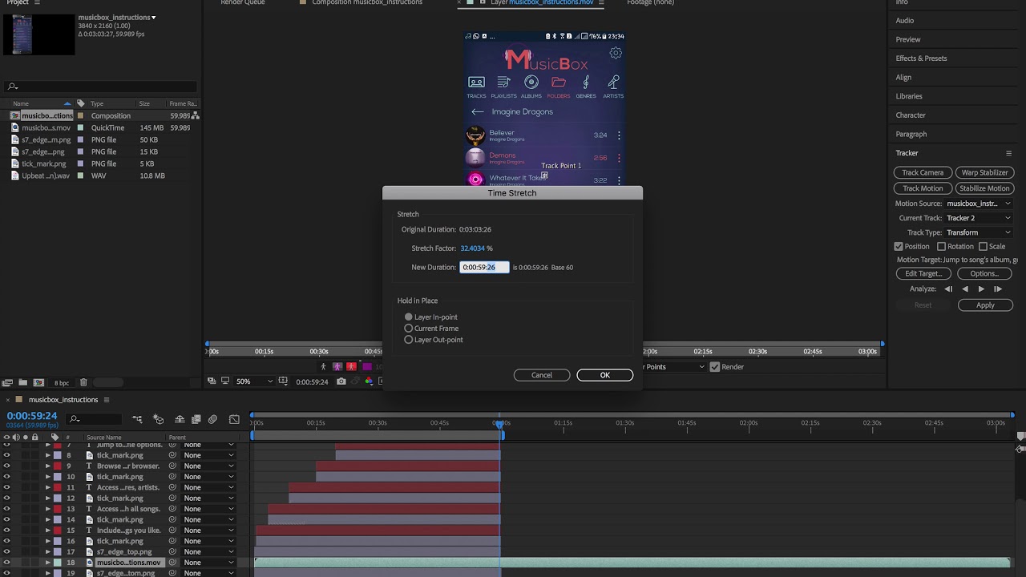Click the Warp Stabilizer button
The height and width of the screenshot is (577, 1026).
984,172
